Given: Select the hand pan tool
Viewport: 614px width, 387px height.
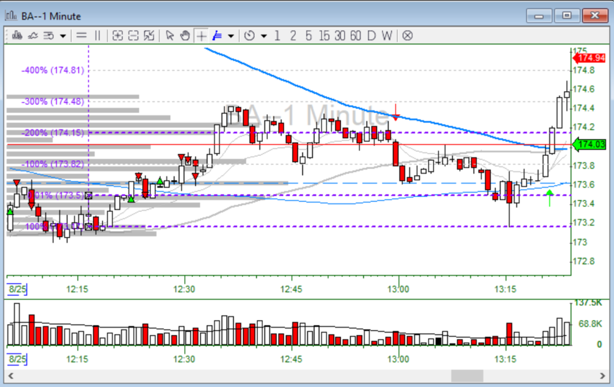Looking at the screenshot, I should [x=185, y=36].
